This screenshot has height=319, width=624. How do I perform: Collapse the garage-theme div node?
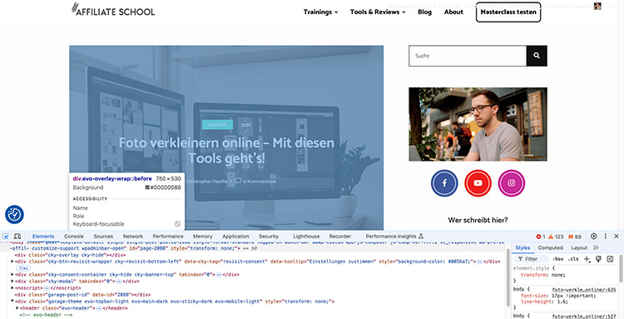(12, 302)
